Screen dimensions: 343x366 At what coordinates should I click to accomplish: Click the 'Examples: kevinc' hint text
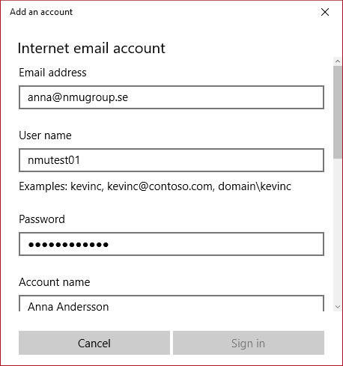[155, 186]
